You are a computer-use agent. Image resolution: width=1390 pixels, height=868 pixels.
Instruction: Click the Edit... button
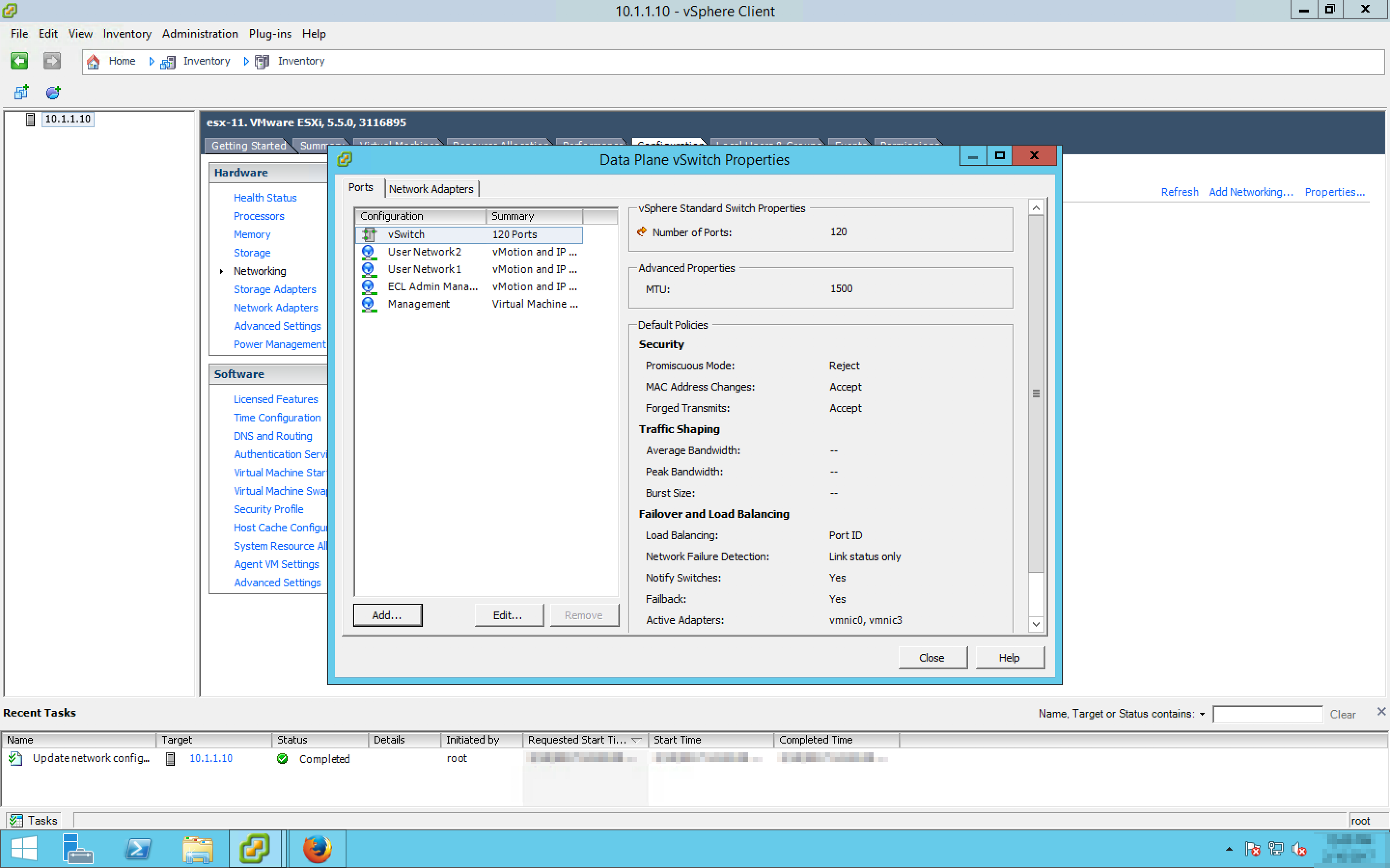[x=508, y=615]
